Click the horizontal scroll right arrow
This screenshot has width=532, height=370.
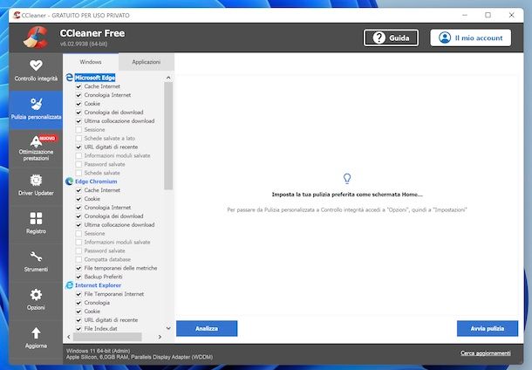160,337
